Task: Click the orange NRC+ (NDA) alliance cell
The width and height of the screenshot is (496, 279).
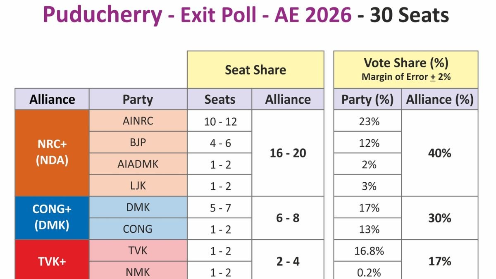Action: pyautogui.click(x=52, y=153)
